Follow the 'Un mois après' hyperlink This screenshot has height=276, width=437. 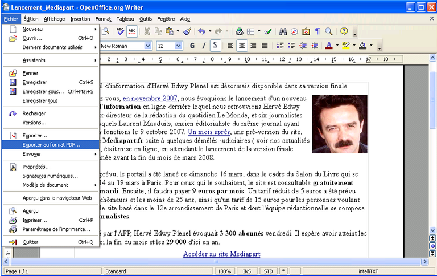(x=209, y=132)
